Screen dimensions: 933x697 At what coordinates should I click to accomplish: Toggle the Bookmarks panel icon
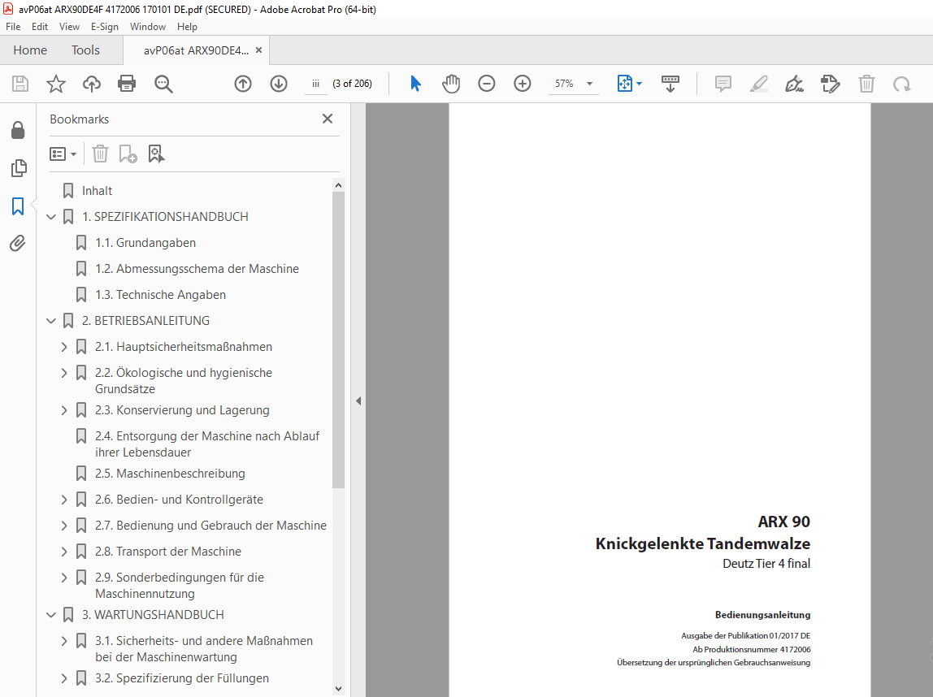point(18,206)
